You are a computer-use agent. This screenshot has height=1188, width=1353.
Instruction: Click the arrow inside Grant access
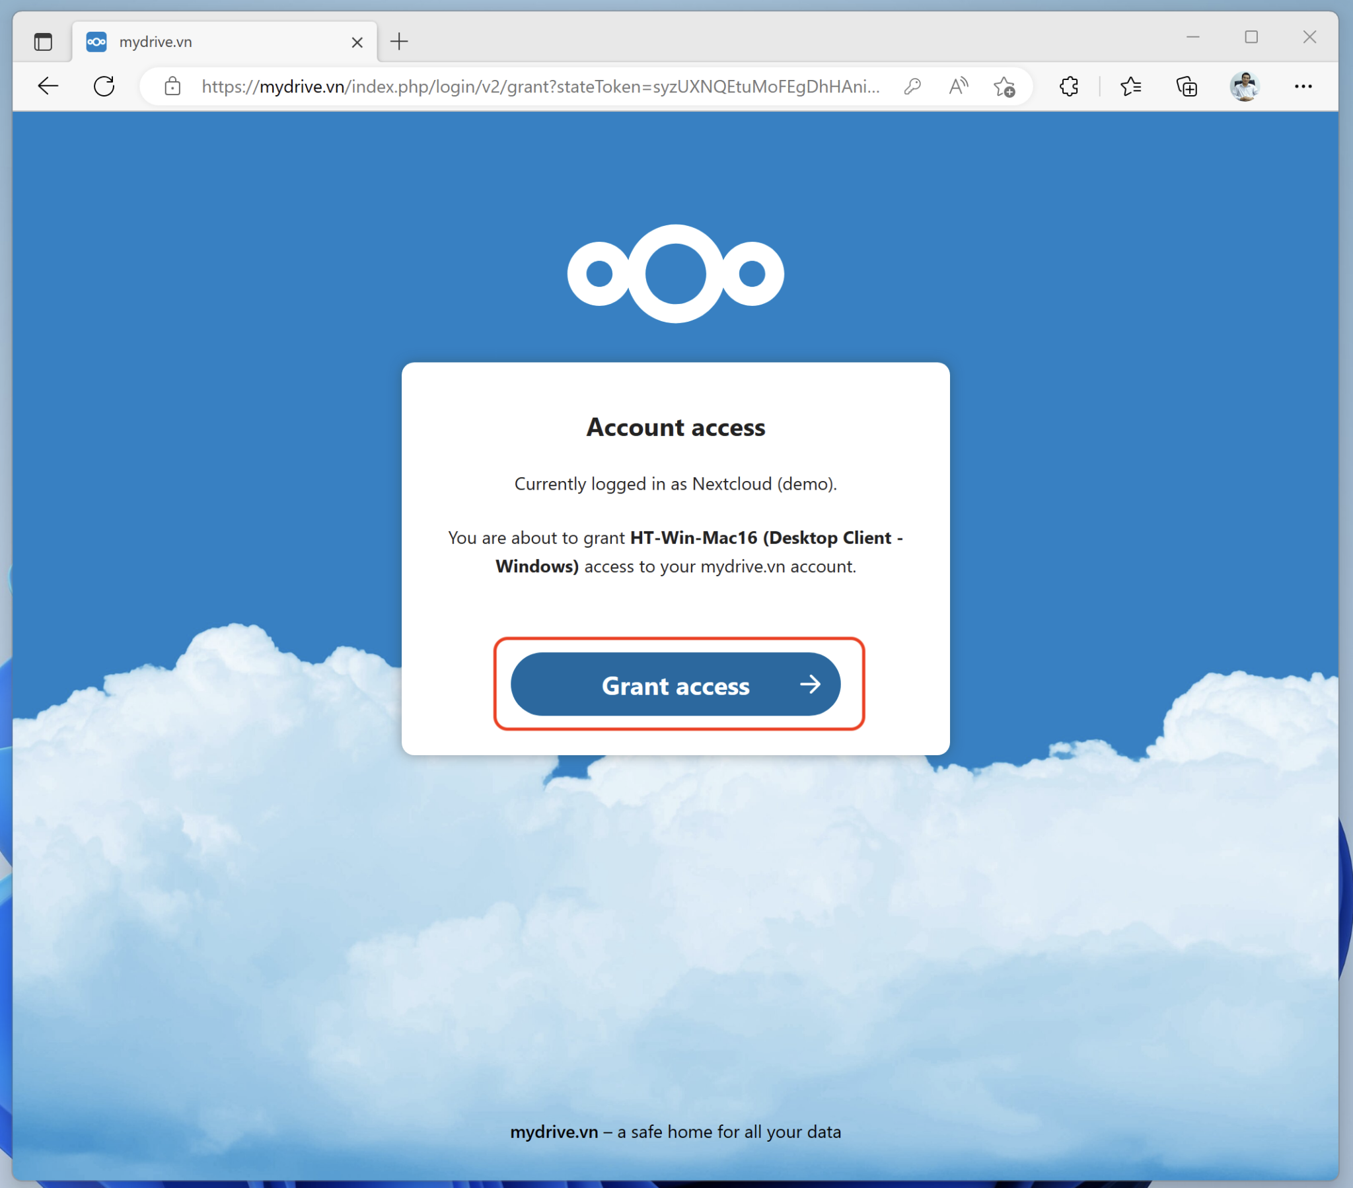pyautogui.click(x=811, y=685)
